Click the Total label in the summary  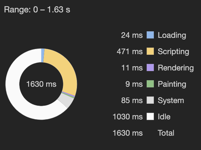[x=166, y=133]
